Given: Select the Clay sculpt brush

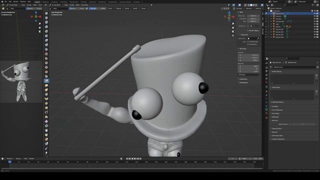Looking at the screenshot, I should point(46,22).
